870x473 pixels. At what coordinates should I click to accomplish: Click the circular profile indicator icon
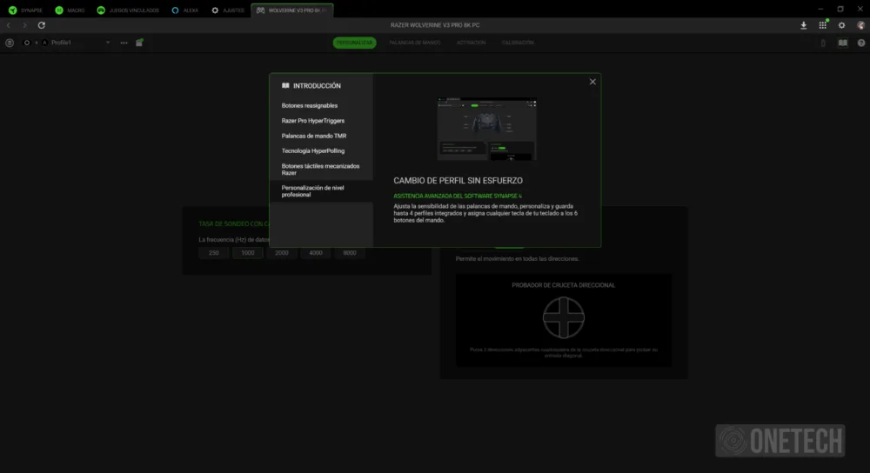[27, 43]
